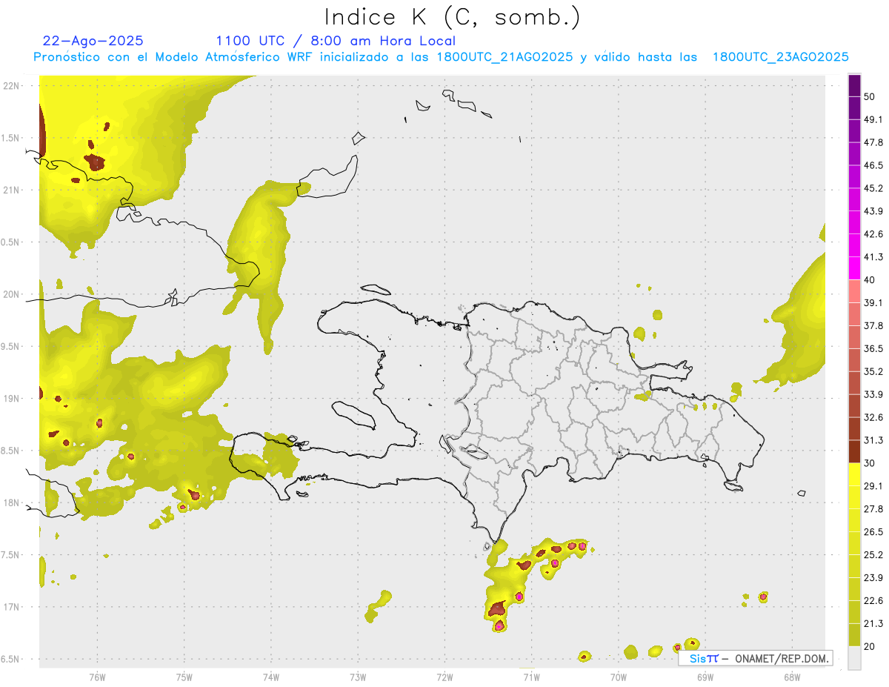The width and height of the screenshot is (889, 687).
Task: Click the '73W' longitude label
Action: point(358,677)
